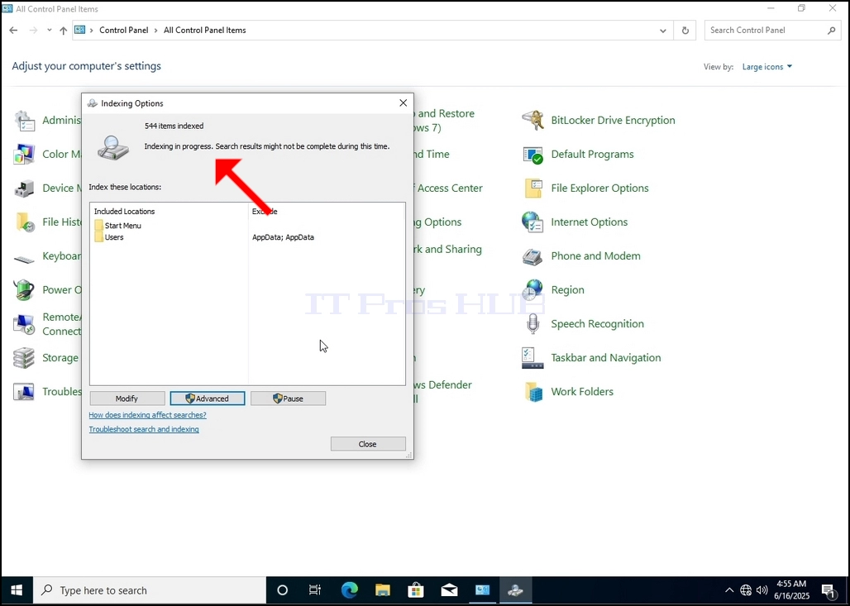Click the volume speaker tray icon
Screen dimensions: 850x606
762,590
